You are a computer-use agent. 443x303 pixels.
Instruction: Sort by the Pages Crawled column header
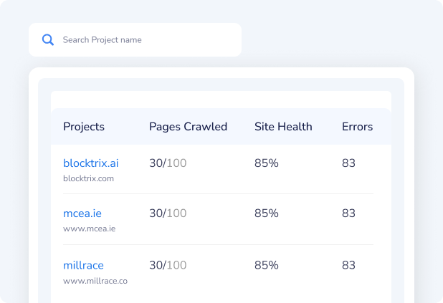coord(188,127)
